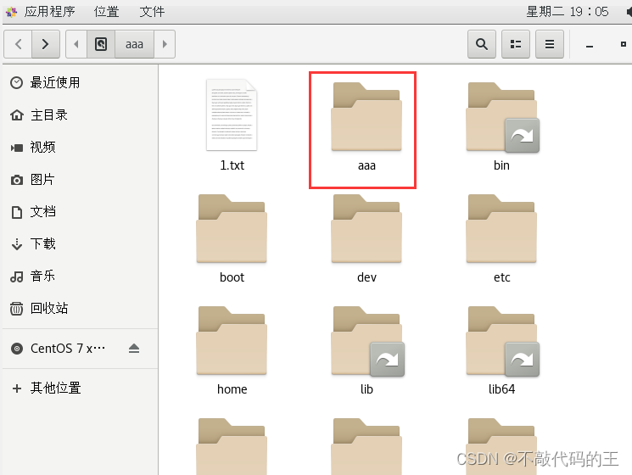Open the 位置 menu

(106, 11)
